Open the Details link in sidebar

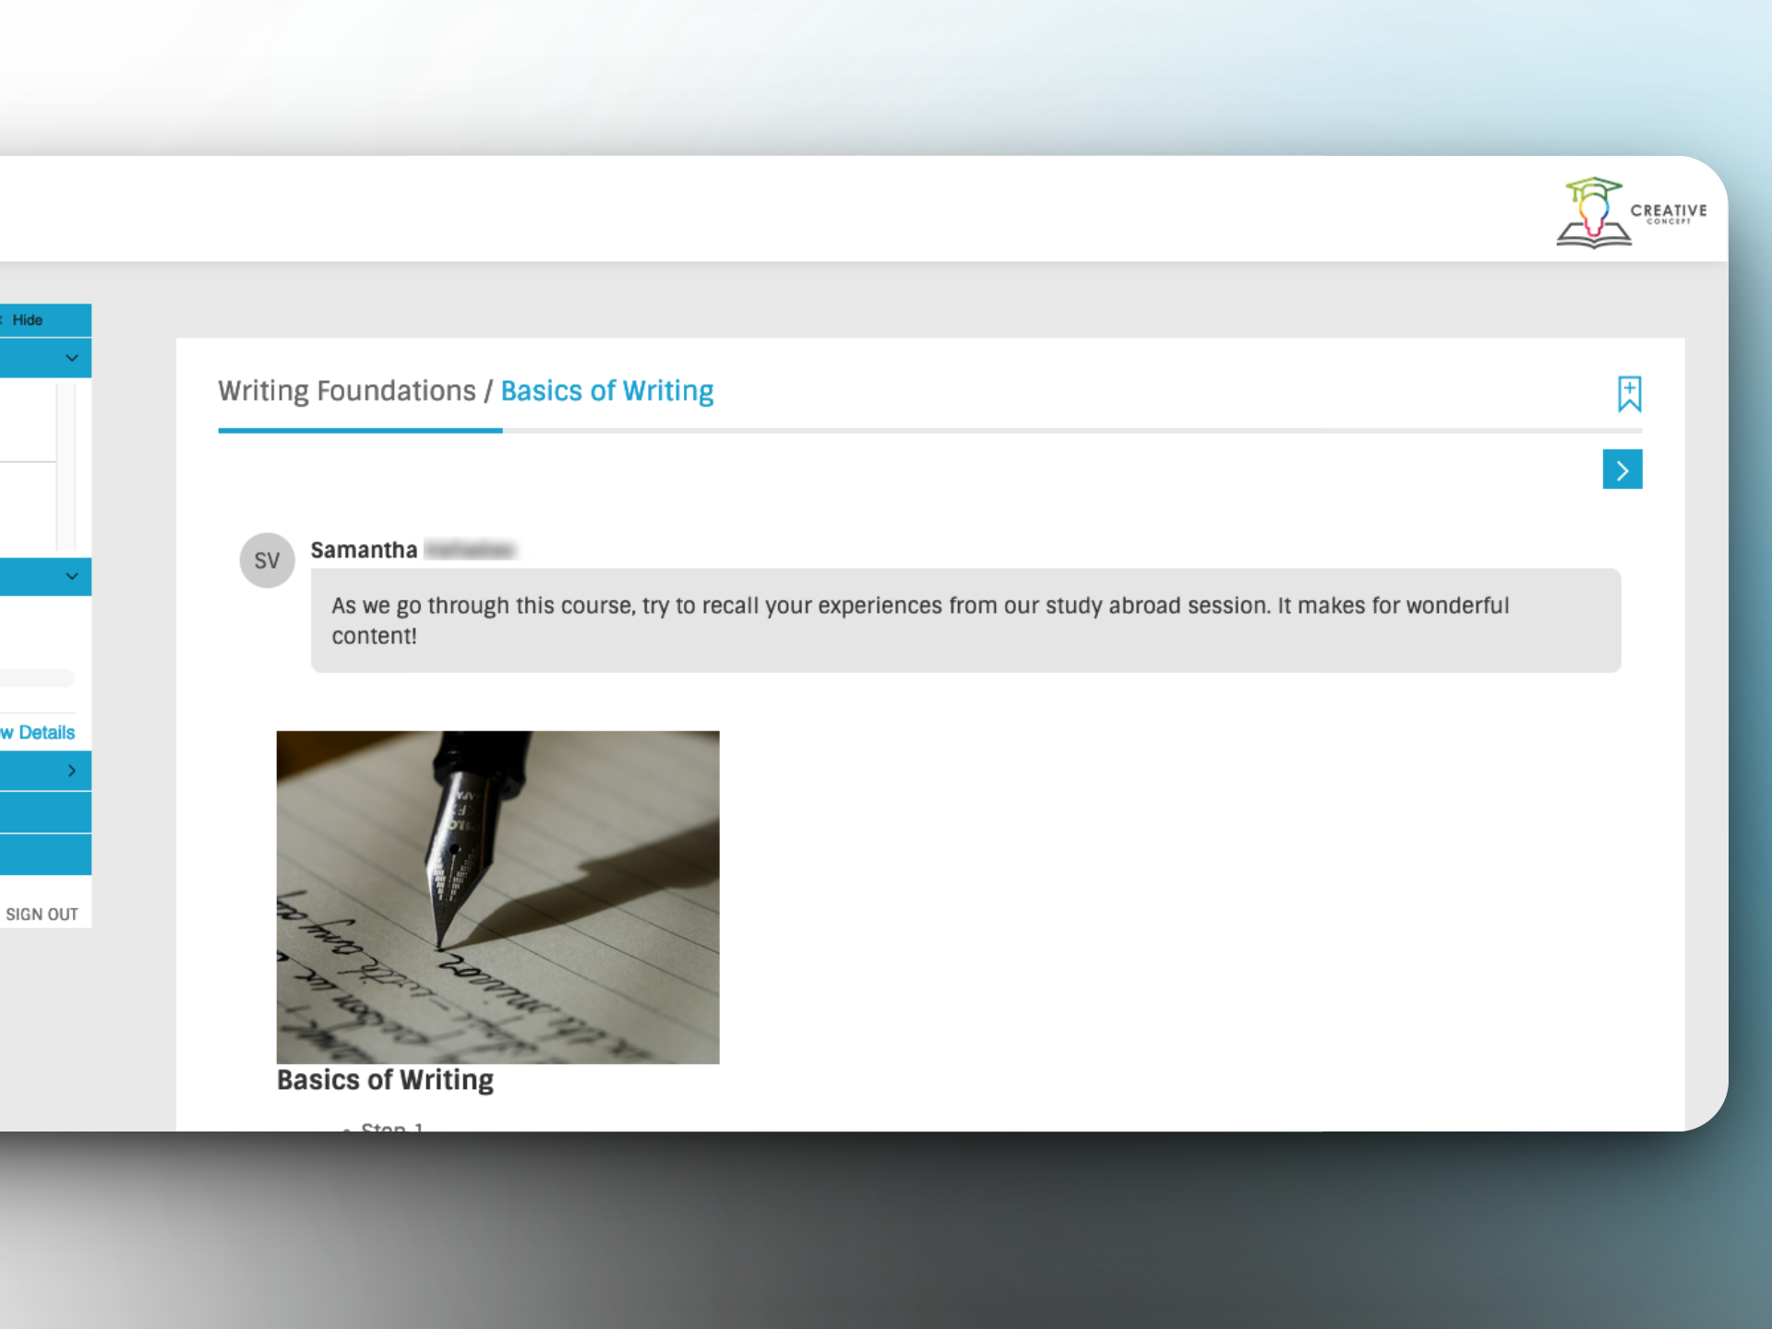pyautogui.click(x=38, y=733)
